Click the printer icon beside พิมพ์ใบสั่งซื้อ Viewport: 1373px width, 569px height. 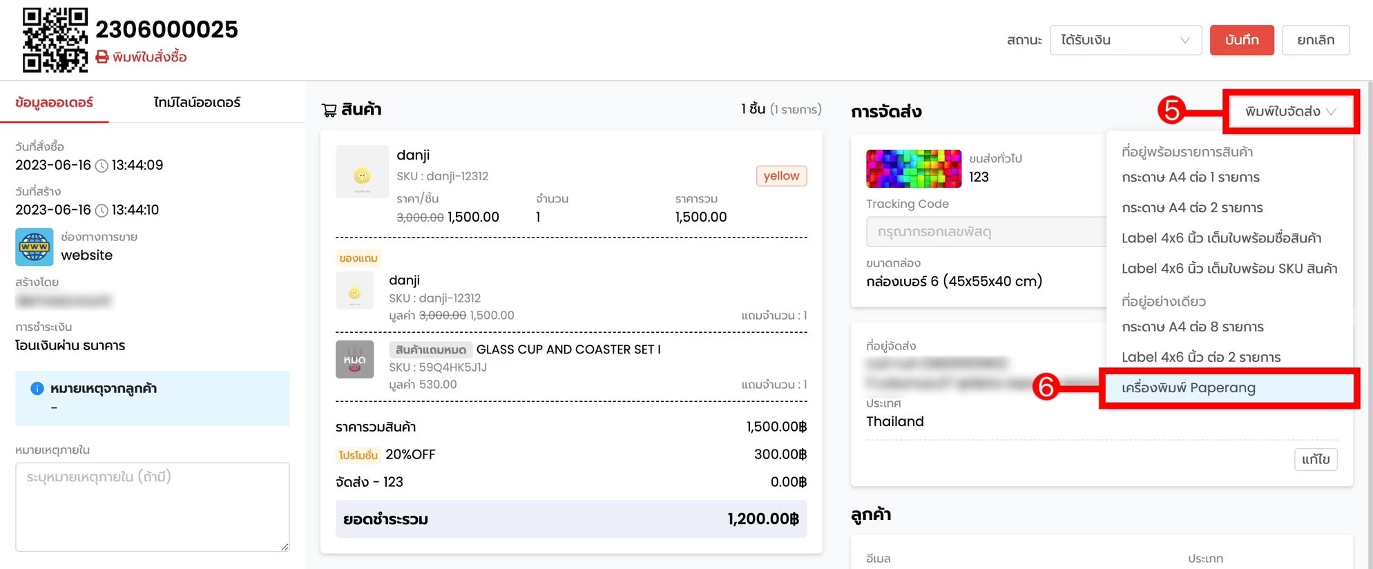(102, 57)
